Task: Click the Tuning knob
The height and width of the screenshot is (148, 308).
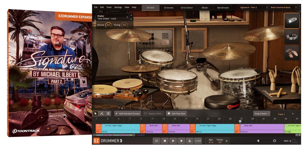Action: (124, 25)
